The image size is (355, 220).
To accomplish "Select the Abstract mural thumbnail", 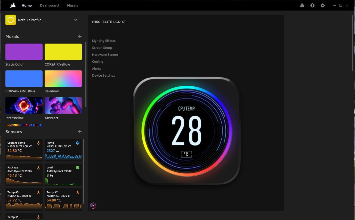I will tap(63, 105).
